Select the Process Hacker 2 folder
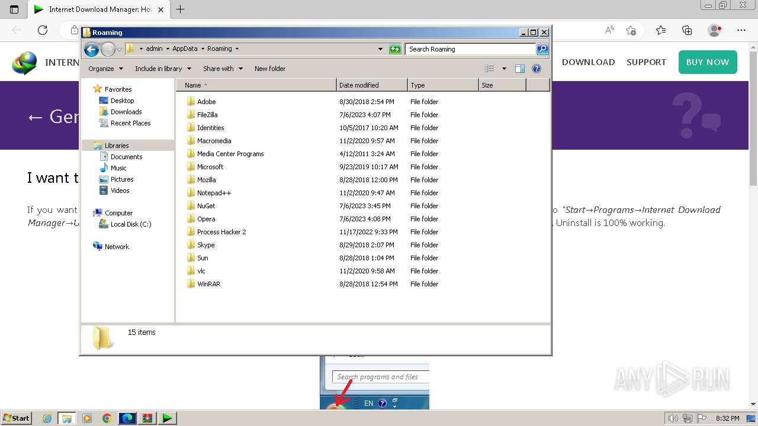 coord(221,232)
